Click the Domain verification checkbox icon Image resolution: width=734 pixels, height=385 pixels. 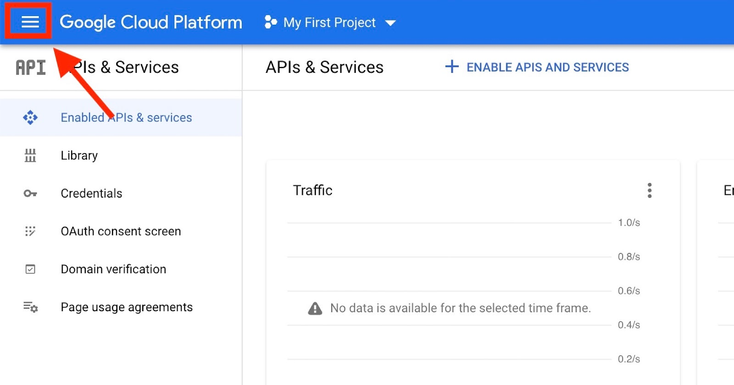(x=30, y=269)
